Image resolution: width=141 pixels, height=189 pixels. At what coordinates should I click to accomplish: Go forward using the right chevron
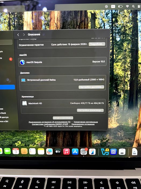point(24,35)
